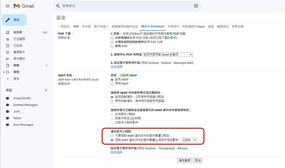Select 對現在起所收到的郵件啟用 POP radio
The height and width of the screenshot is (168, 285).
coord(112,42)
